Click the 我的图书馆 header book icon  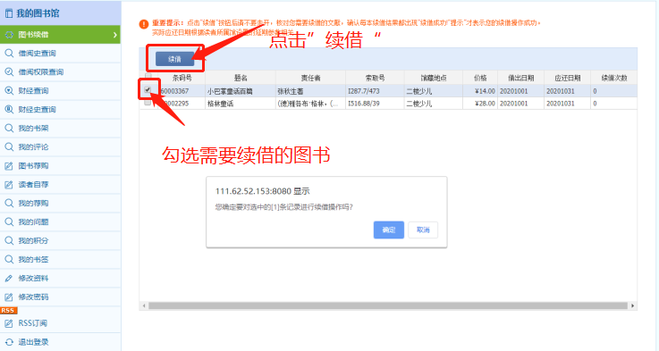tap(8, 13)
